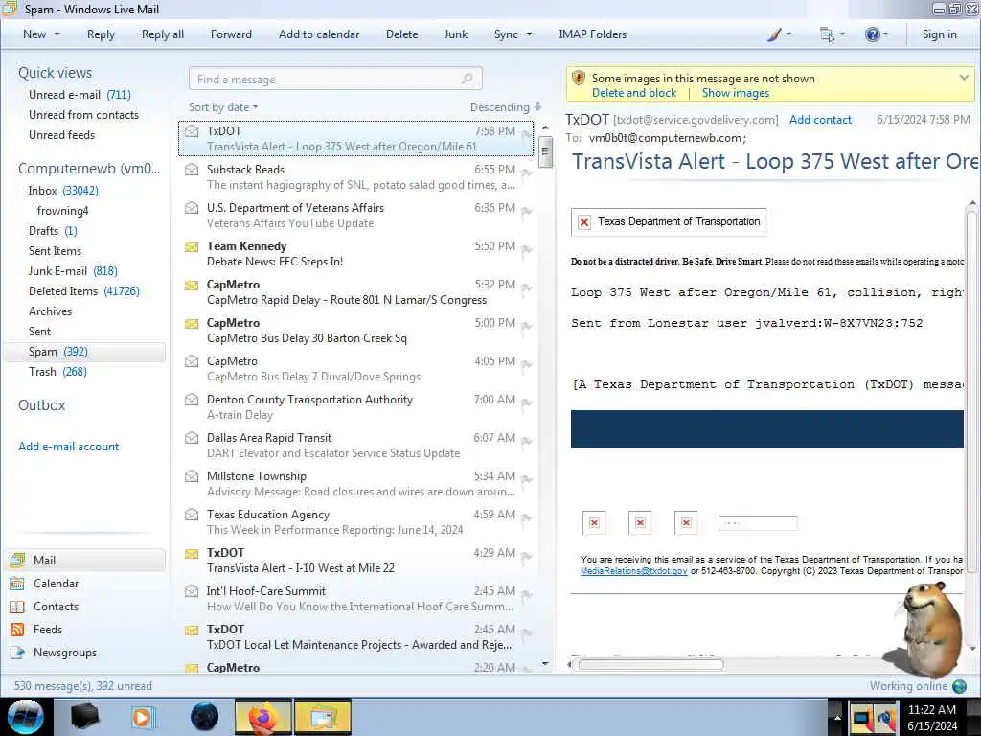Flag the Dallas Area Rapid Transit message
Viewport: 981px width, 736px height.
526,441
